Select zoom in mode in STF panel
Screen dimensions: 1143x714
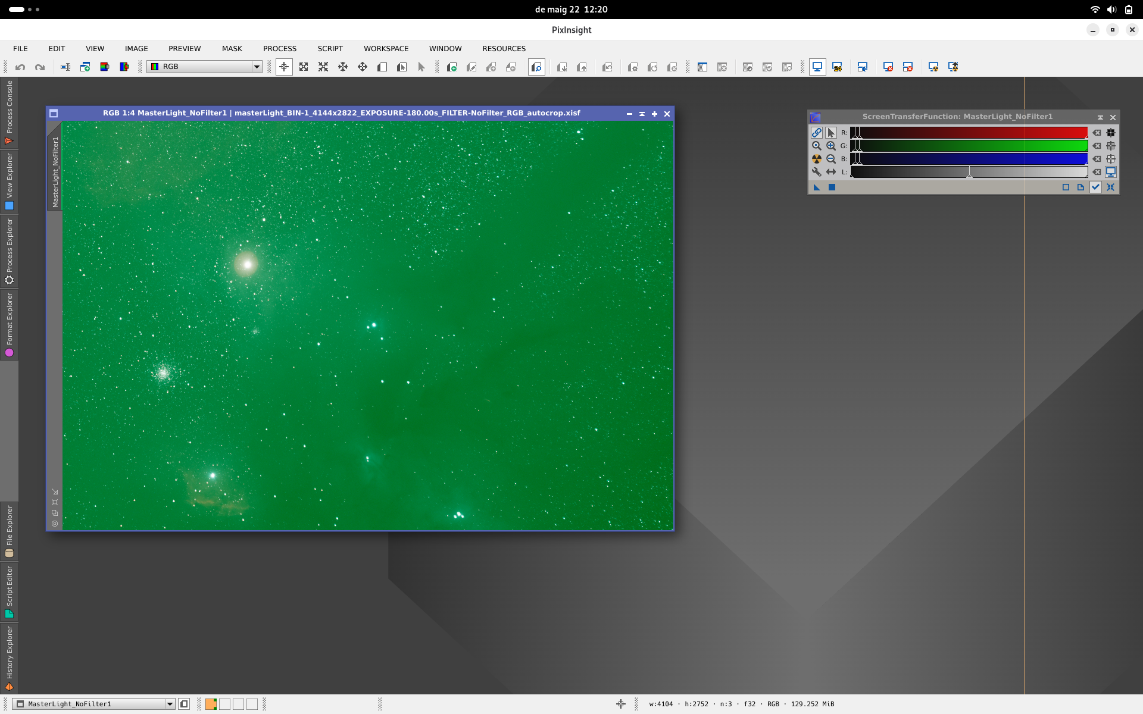point(831,146)
